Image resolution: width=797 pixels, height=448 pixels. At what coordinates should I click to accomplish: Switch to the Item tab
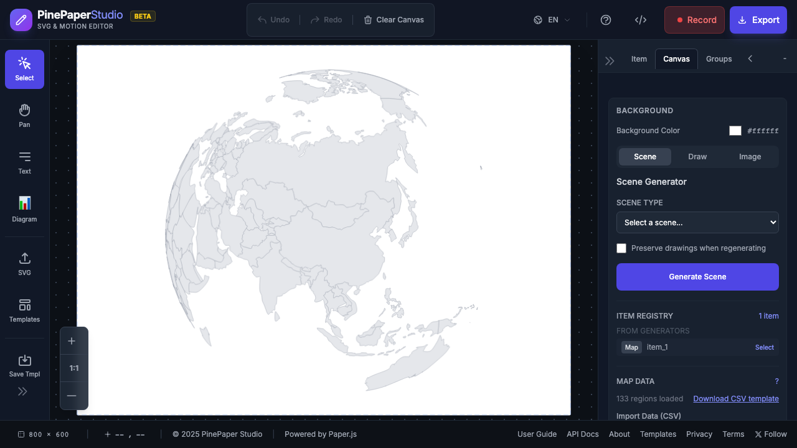pos(639,58)
